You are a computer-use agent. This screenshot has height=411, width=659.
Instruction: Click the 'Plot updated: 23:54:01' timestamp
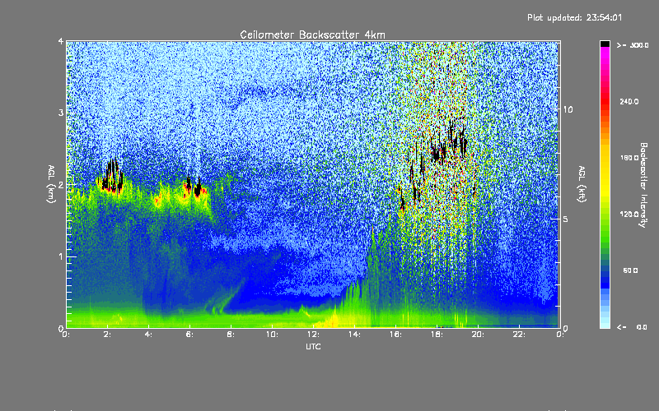coord(574,17)
